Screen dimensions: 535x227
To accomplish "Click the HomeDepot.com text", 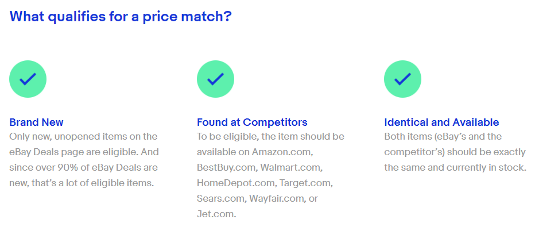I will [x=236, y=183].
